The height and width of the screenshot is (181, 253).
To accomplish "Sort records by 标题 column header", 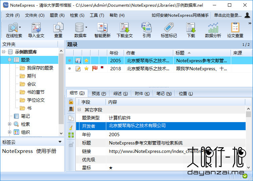I will (202, 53).
